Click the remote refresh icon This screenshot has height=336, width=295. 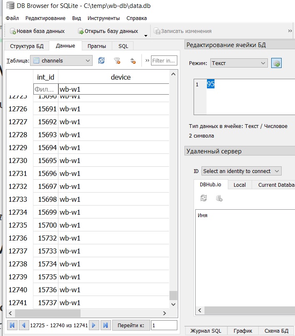(203, 198)
